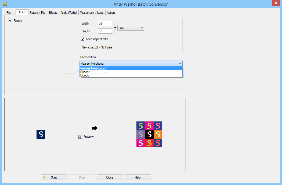Close the Andy Warhol Batch Conversion window

point(276,3)
